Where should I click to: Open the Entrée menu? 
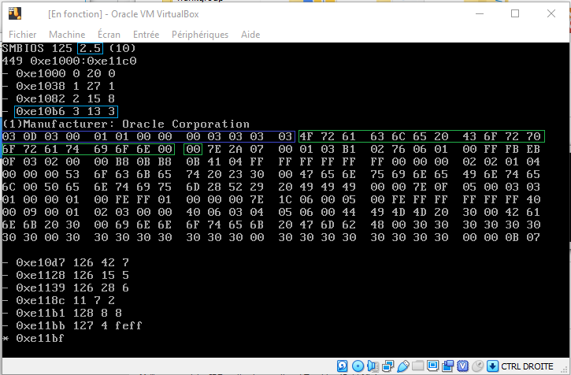tap(146, 35)
